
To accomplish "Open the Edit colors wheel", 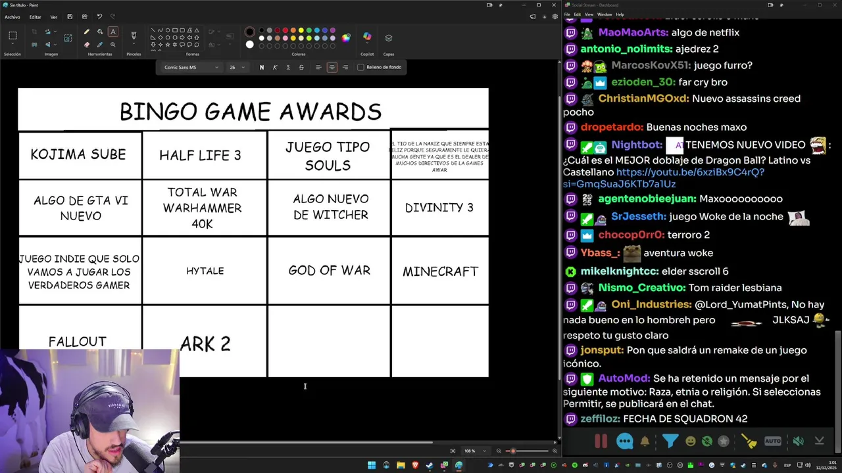I will pos(346,37).
